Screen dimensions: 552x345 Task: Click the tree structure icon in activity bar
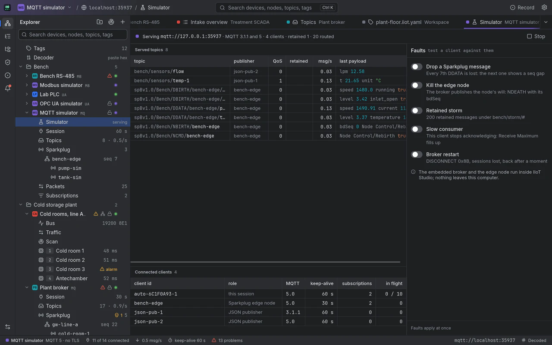pos(7,49)
